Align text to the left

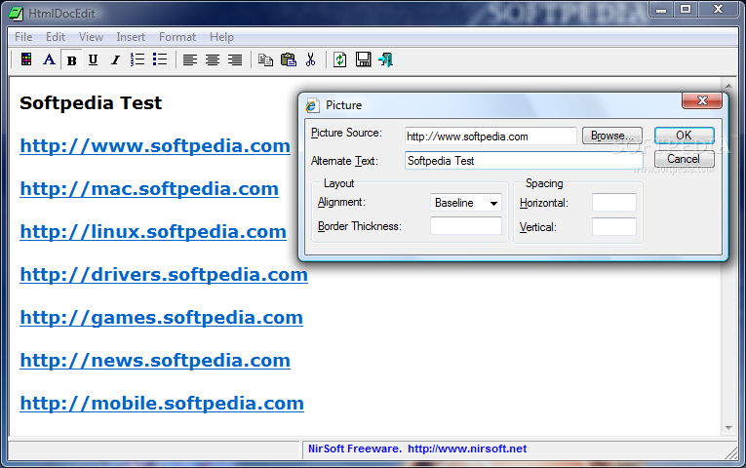point(190,59)
